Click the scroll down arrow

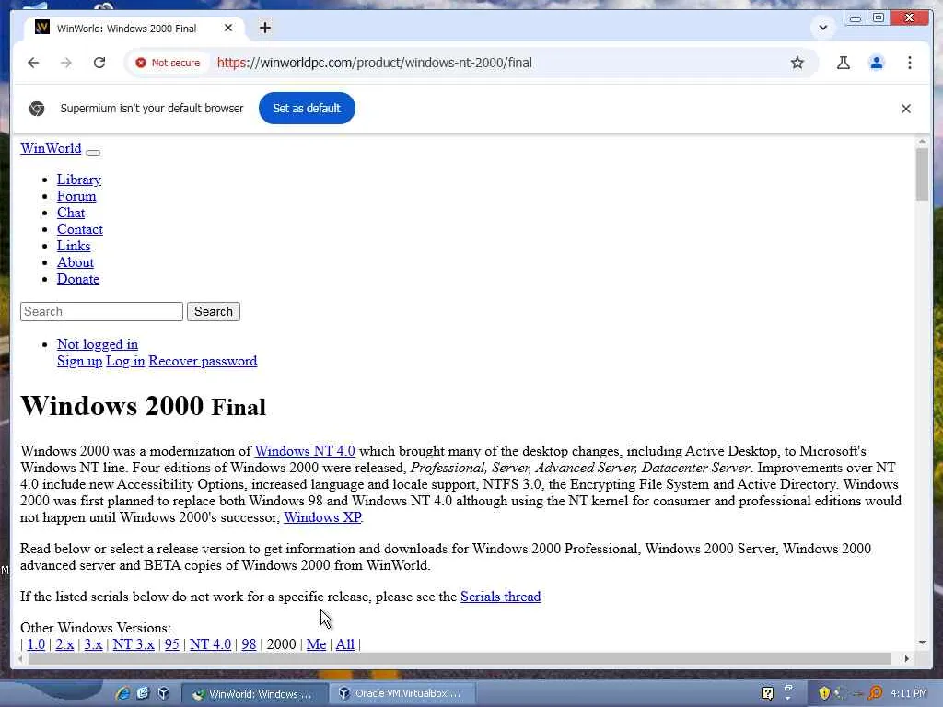(922, 642)
